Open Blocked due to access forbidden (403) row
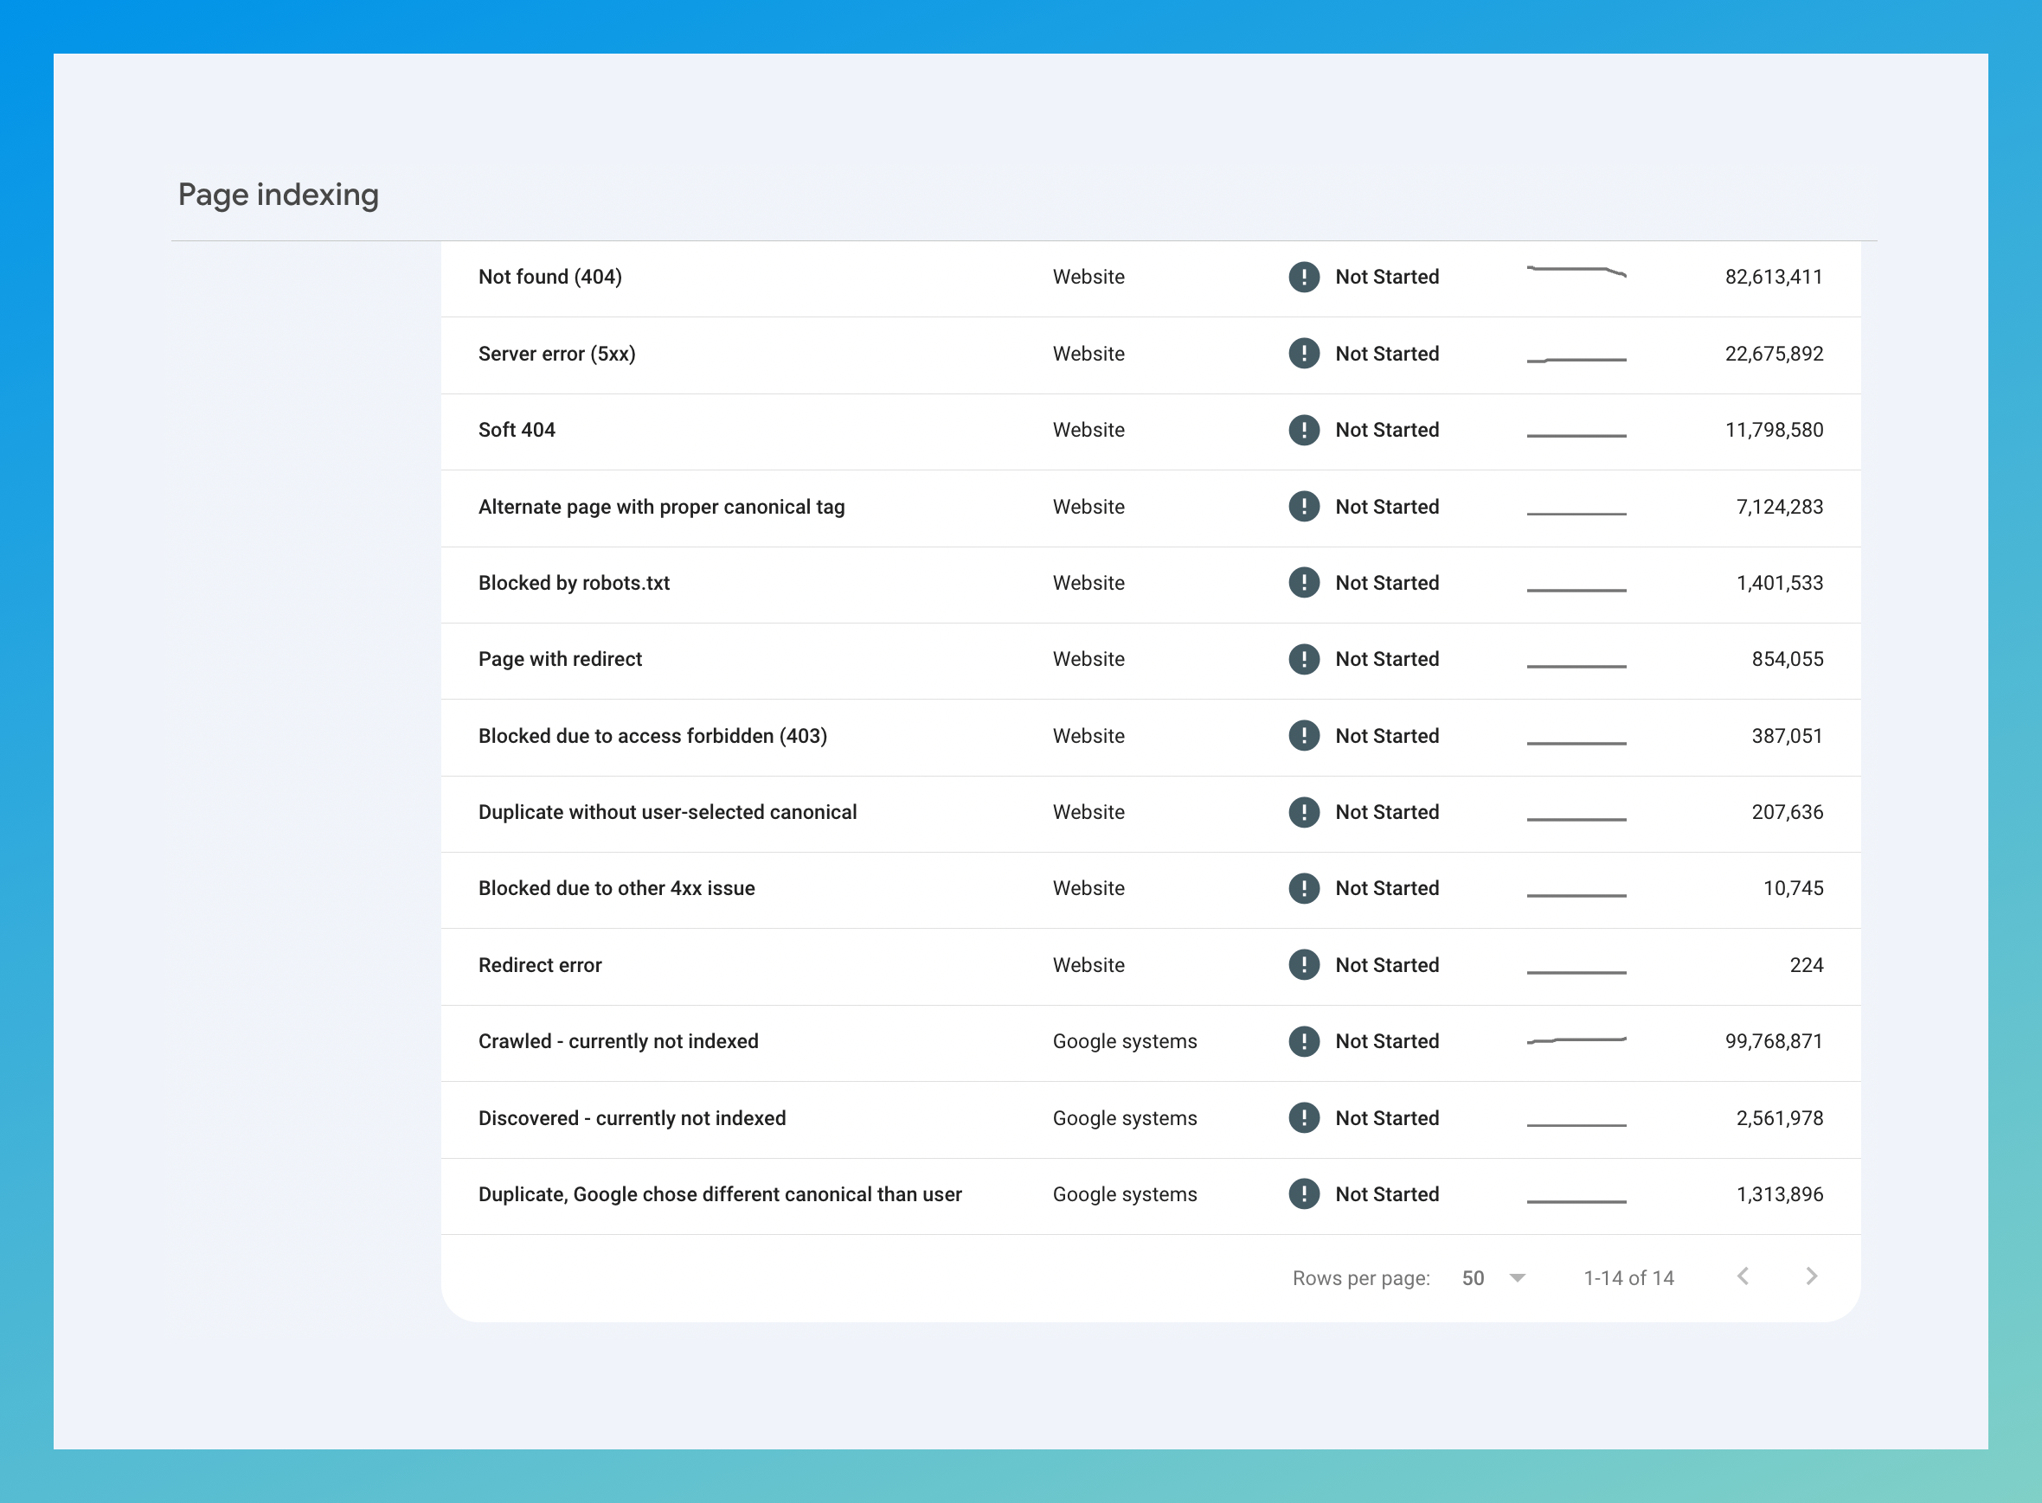2042x1503 pixels. [1151, 736]
